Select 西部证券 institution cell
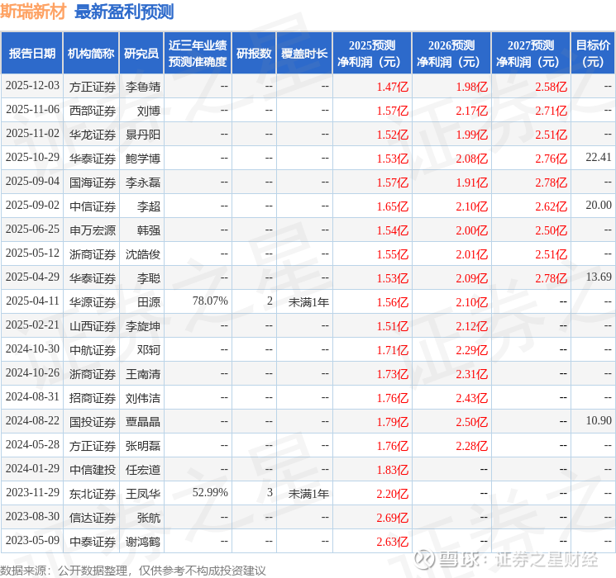 [x=93, y=111]
